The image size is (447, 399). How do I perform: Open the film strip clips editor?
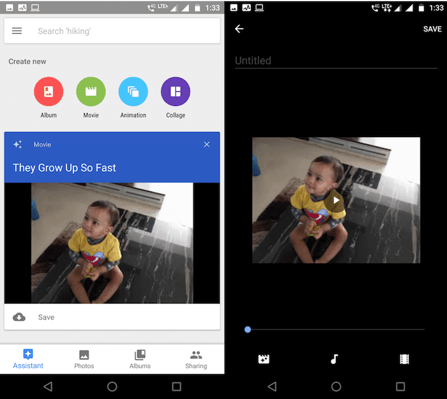click(404, 359)
